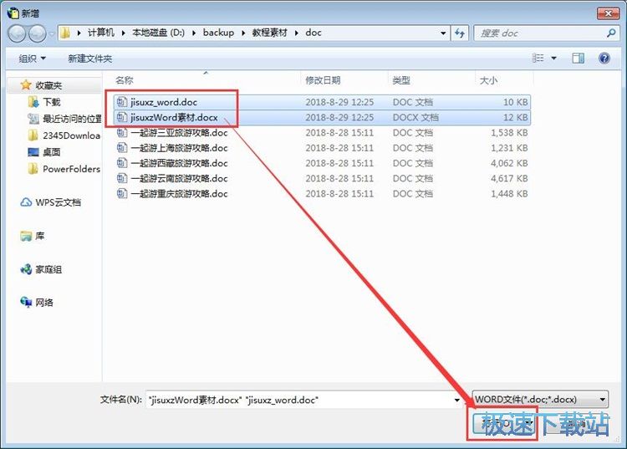Toggle the preview pane icon

579,59
